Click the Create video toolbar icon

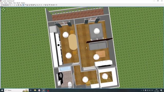[54, 5]
